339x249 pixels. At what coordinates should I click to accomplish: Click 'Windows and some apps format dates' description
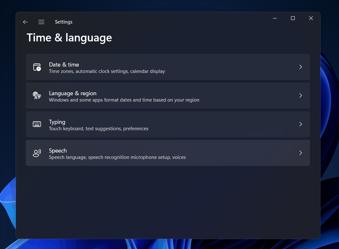(124, 100)
